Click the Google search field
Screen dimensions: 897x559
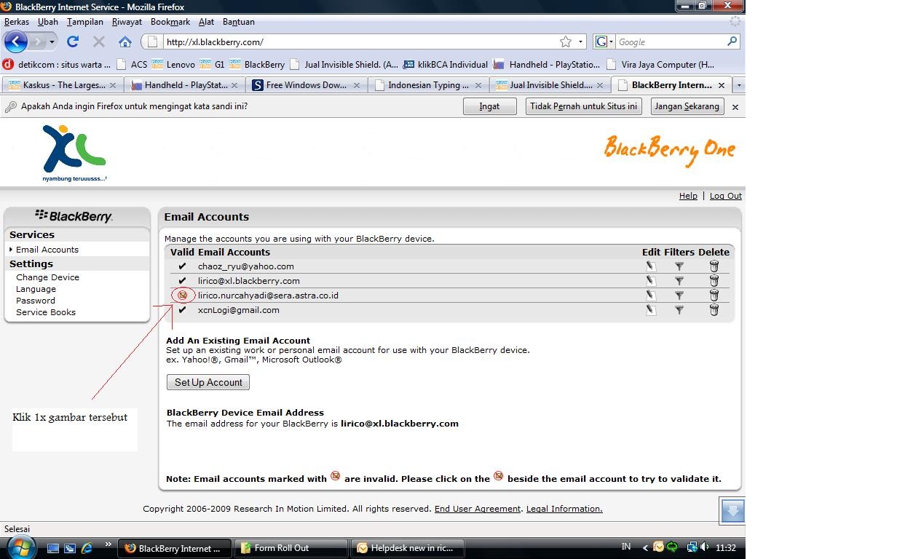coord(671,42)
